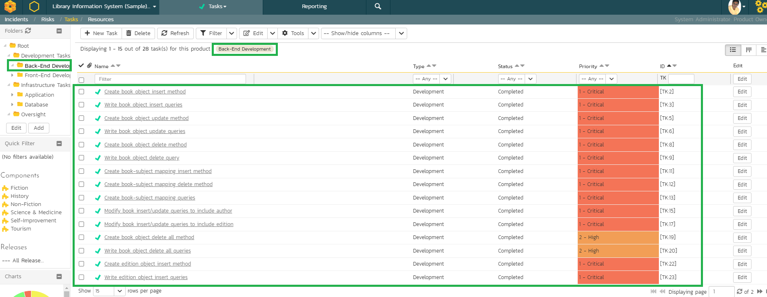
Task: Click the search magnifier icon in top bar
Action: (x=378, y=7)
